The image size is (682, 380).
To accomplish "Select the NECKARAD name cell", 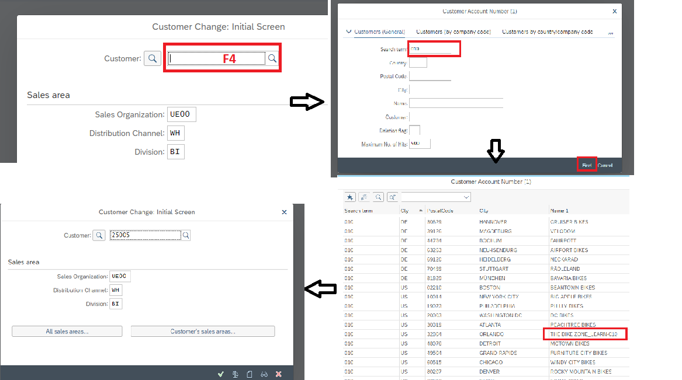I will coord(564,260).
